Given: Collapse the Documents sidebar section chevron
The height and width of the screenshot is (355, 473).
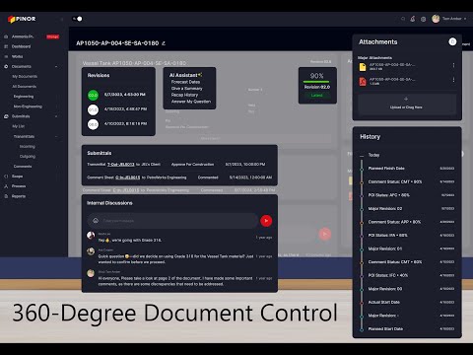Looking at the screenshot, I should pyautogui.click(x=56, y=67).
